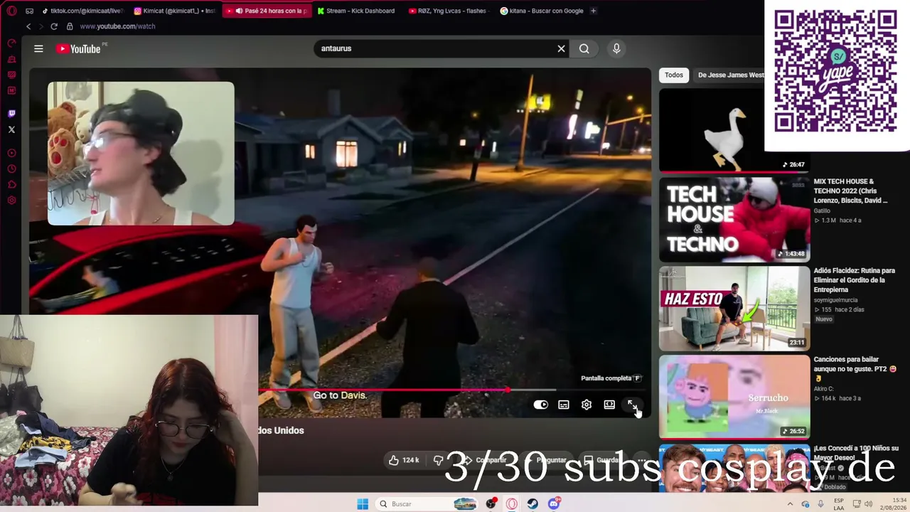Go to the YouTube home logo
The image size is (910, 512).
(x=79, y=48)
